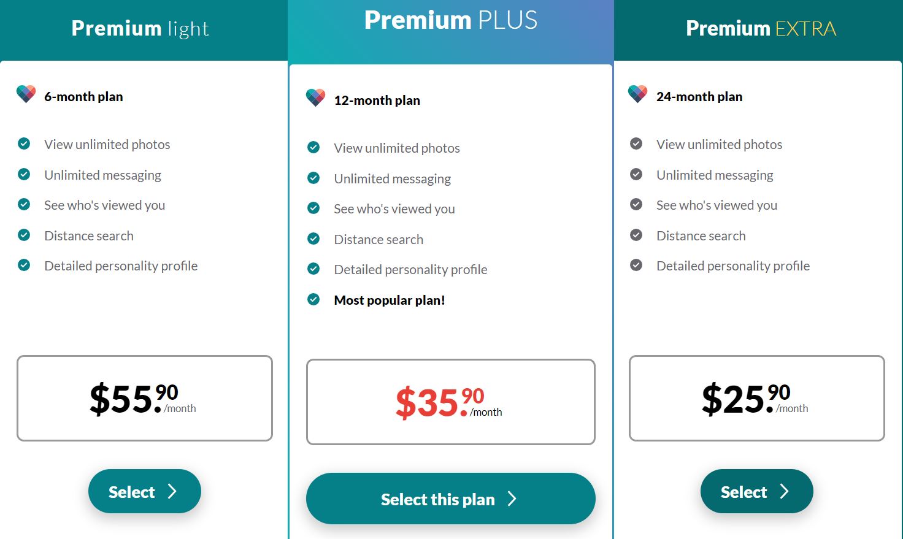Click grey checkmark beside 24-month Detailed personality profile

tap(636, 265)
